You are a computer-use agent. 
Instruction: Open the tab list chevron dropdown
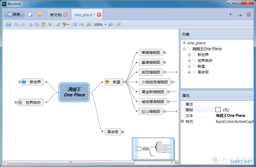[230, 14]
